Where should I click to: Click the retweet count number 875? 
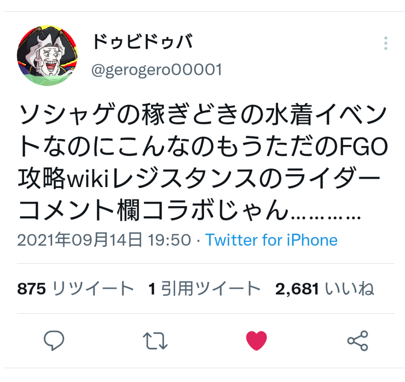(x=31, y=289)
